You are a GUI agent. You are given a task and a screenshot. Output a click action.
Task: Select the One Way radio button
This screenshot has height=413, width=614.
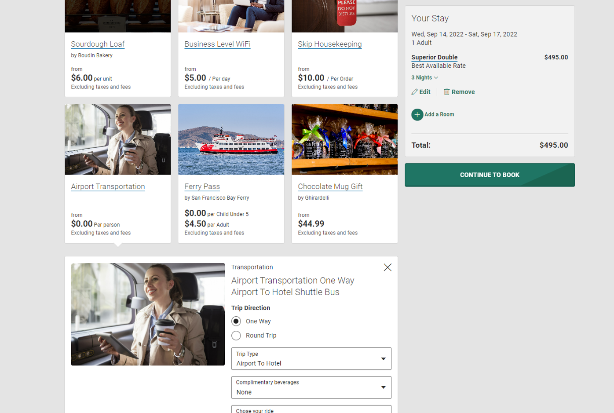(236, 322)
